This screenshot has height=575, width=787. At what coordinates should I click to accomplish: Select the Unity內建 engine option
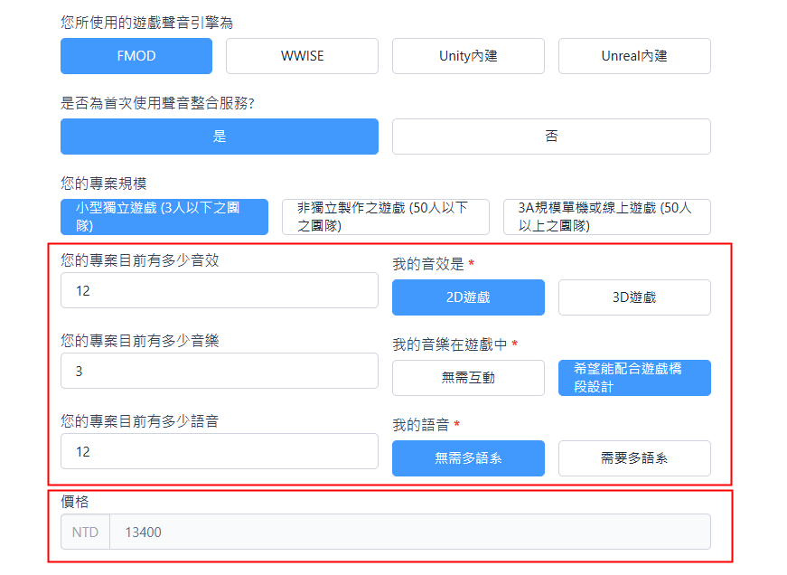[468, 56]
